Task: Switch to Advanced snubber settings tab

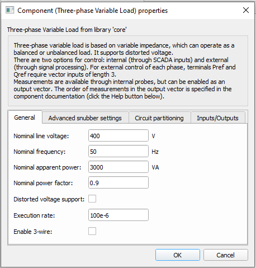Action: (x=85, y=118)
